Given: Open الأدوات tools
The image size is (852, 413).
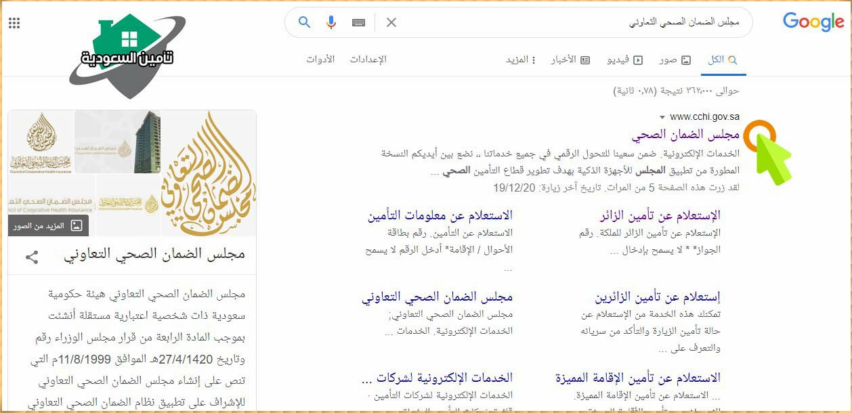Looking at the screenshot, I should 320,60.
